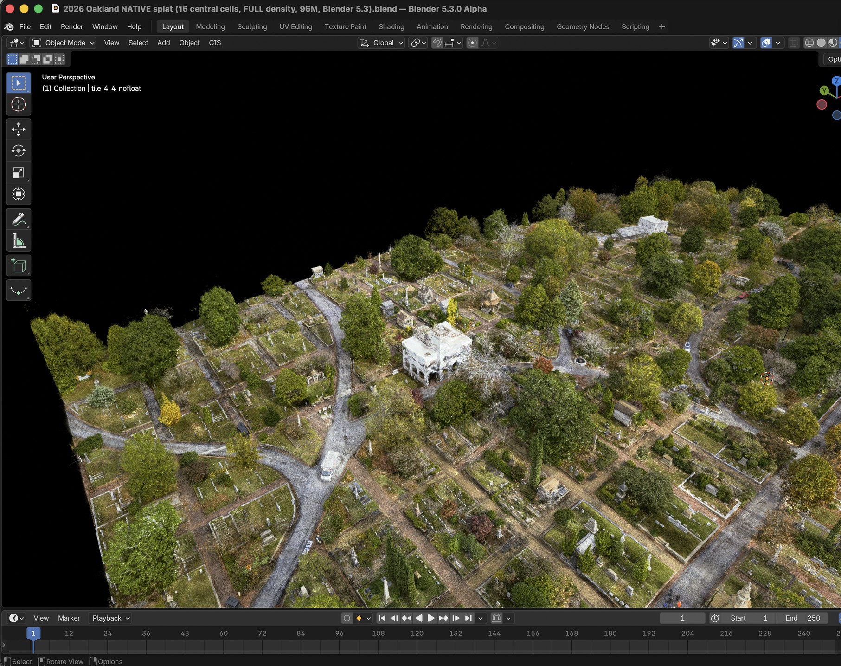Viewport: 841px width, 666px height.
Task: Open the GIS menu
Action: click(215, 43)
